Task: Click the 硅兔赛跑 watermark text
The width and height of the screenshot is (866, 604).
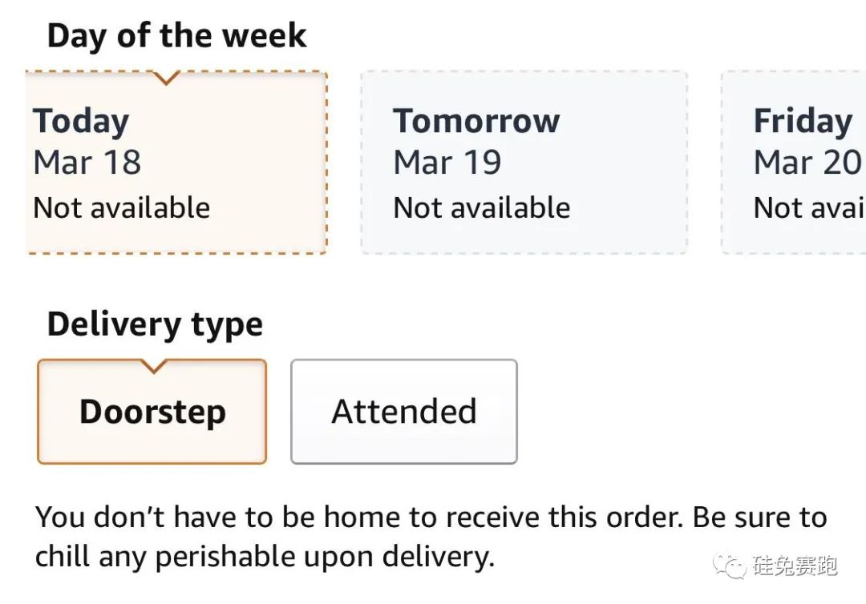Action: tap(795, 566)
